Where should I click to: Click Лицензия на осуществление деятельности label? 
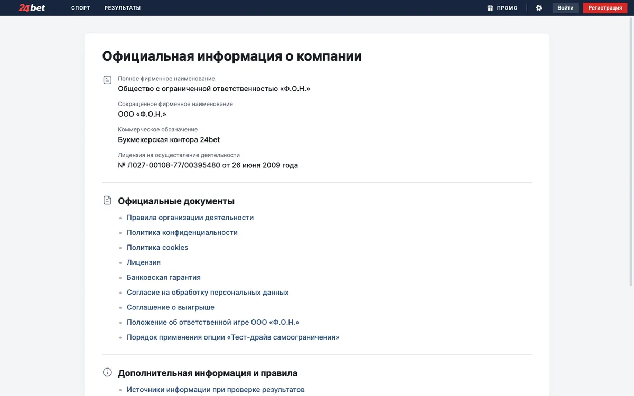click(179, 155)
